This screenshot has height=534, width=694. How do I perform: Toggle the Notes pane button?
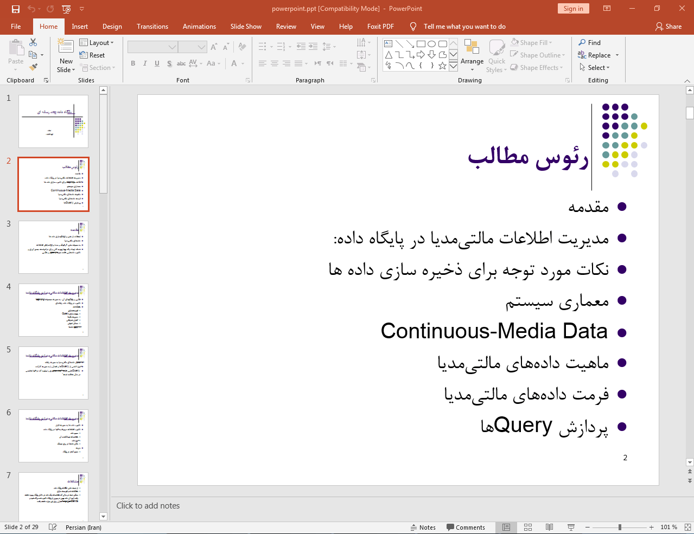click(423, 527)
